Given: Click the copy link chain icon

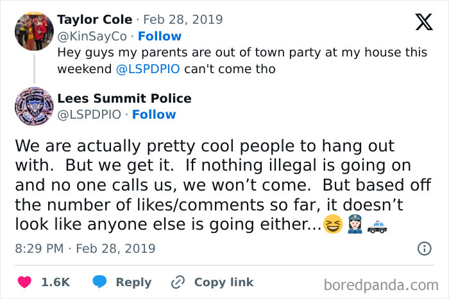Looking at the screenshot, I should (178, 282).
